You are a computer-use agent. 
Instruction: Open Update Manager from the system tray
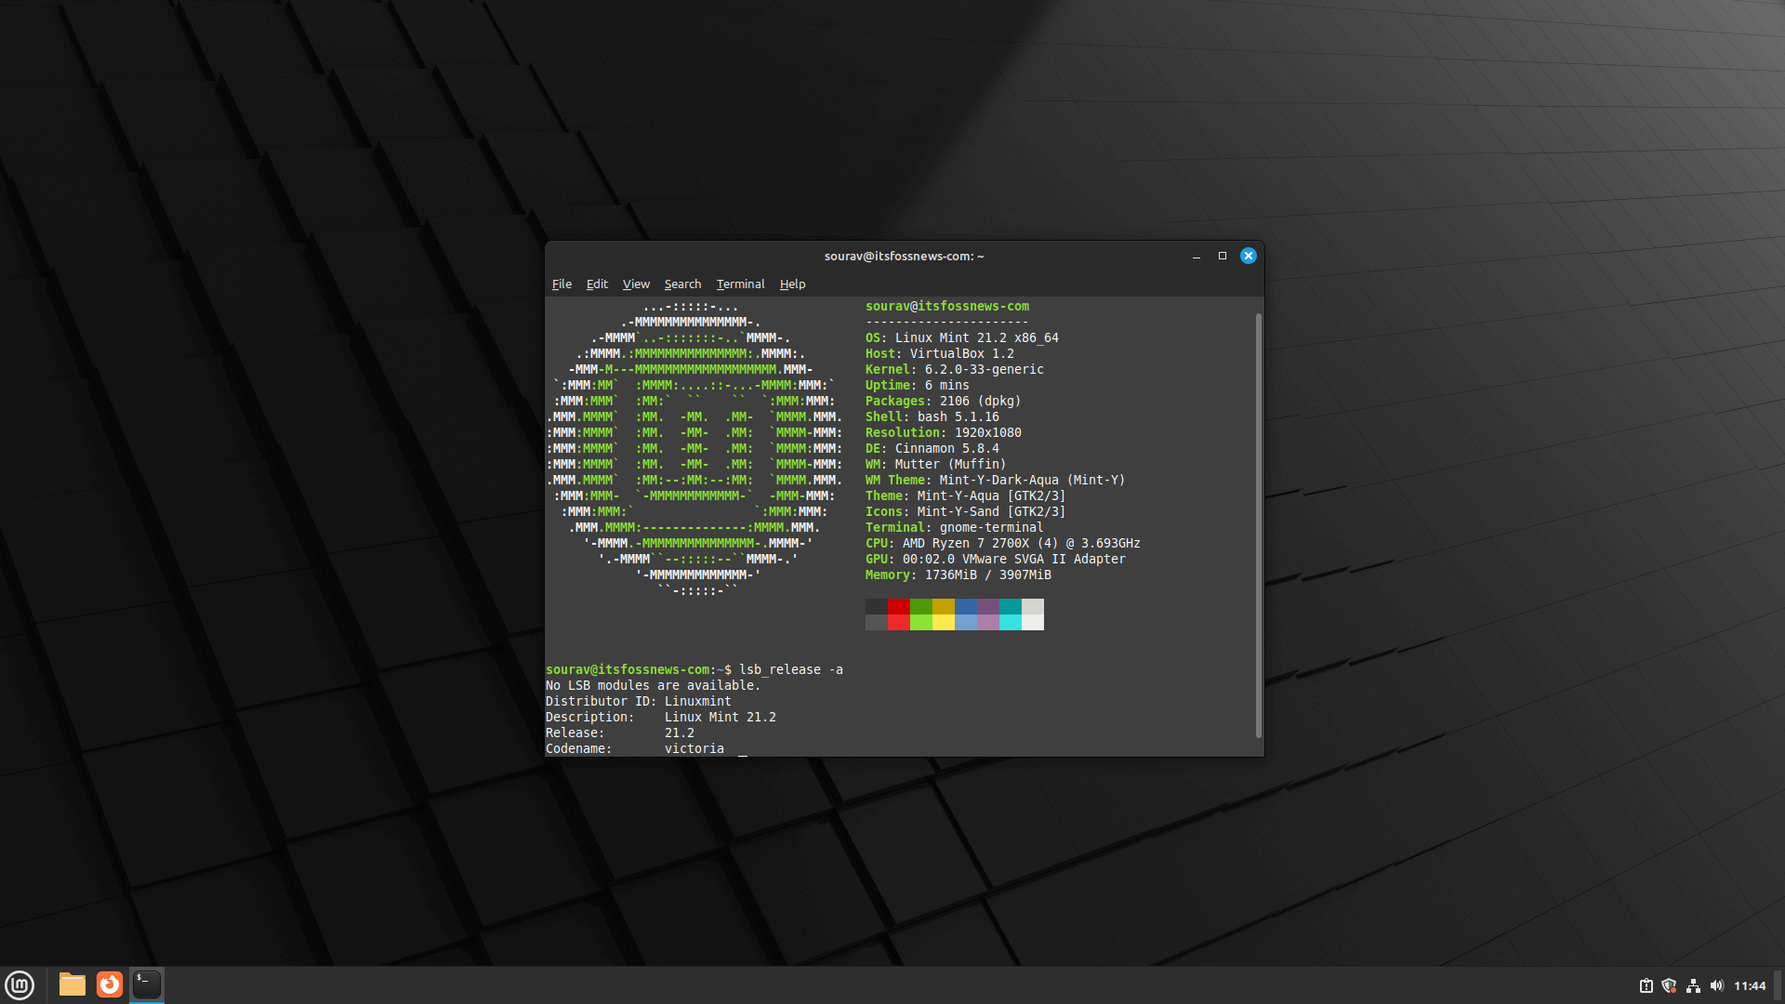[x=1646, y=985]
